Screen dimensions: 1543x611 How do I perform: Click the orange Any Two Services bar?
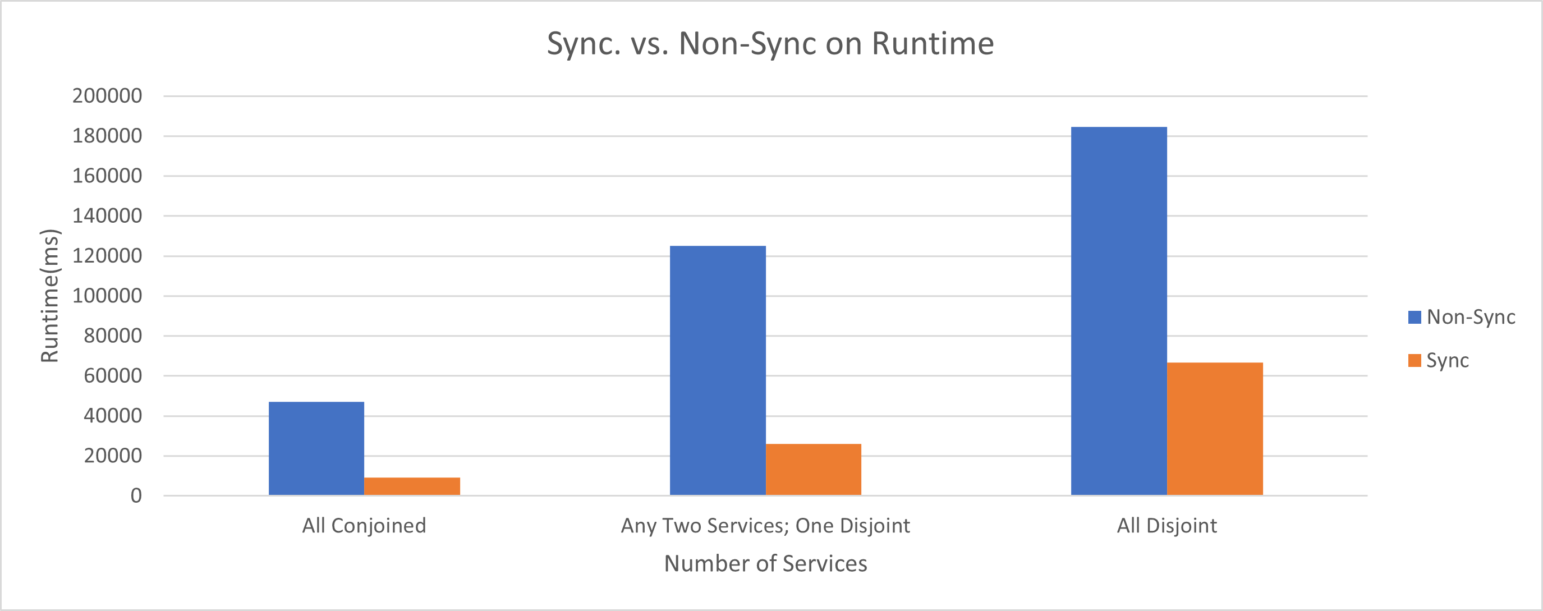coord(814,469)
